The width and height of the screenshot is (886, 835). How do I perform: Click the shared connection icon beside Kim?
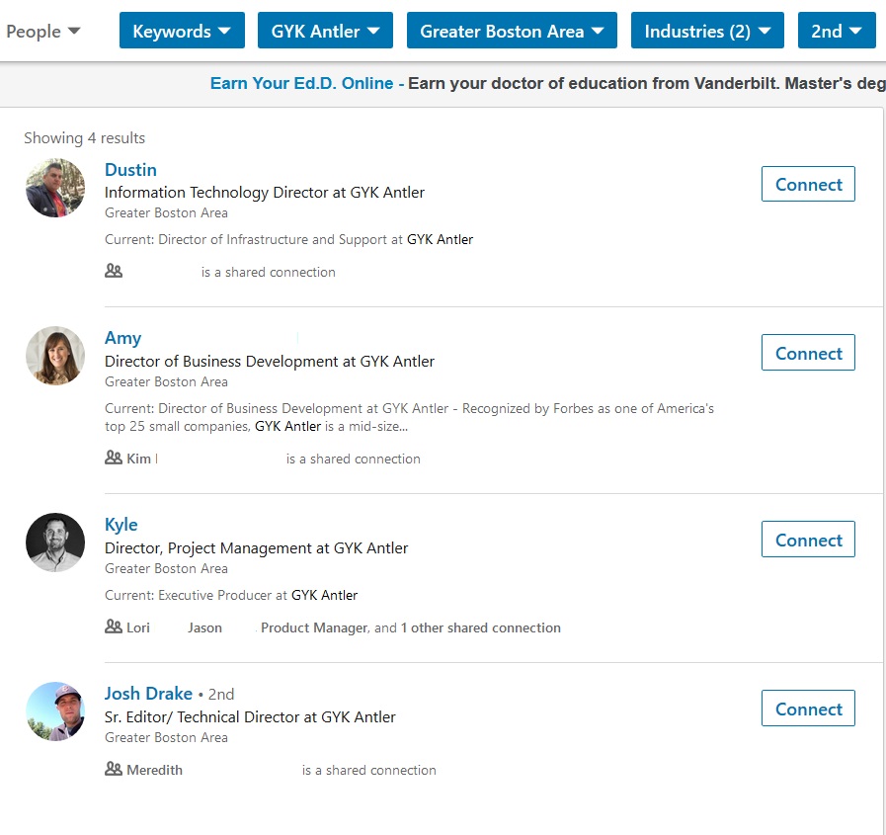point(114,459)
